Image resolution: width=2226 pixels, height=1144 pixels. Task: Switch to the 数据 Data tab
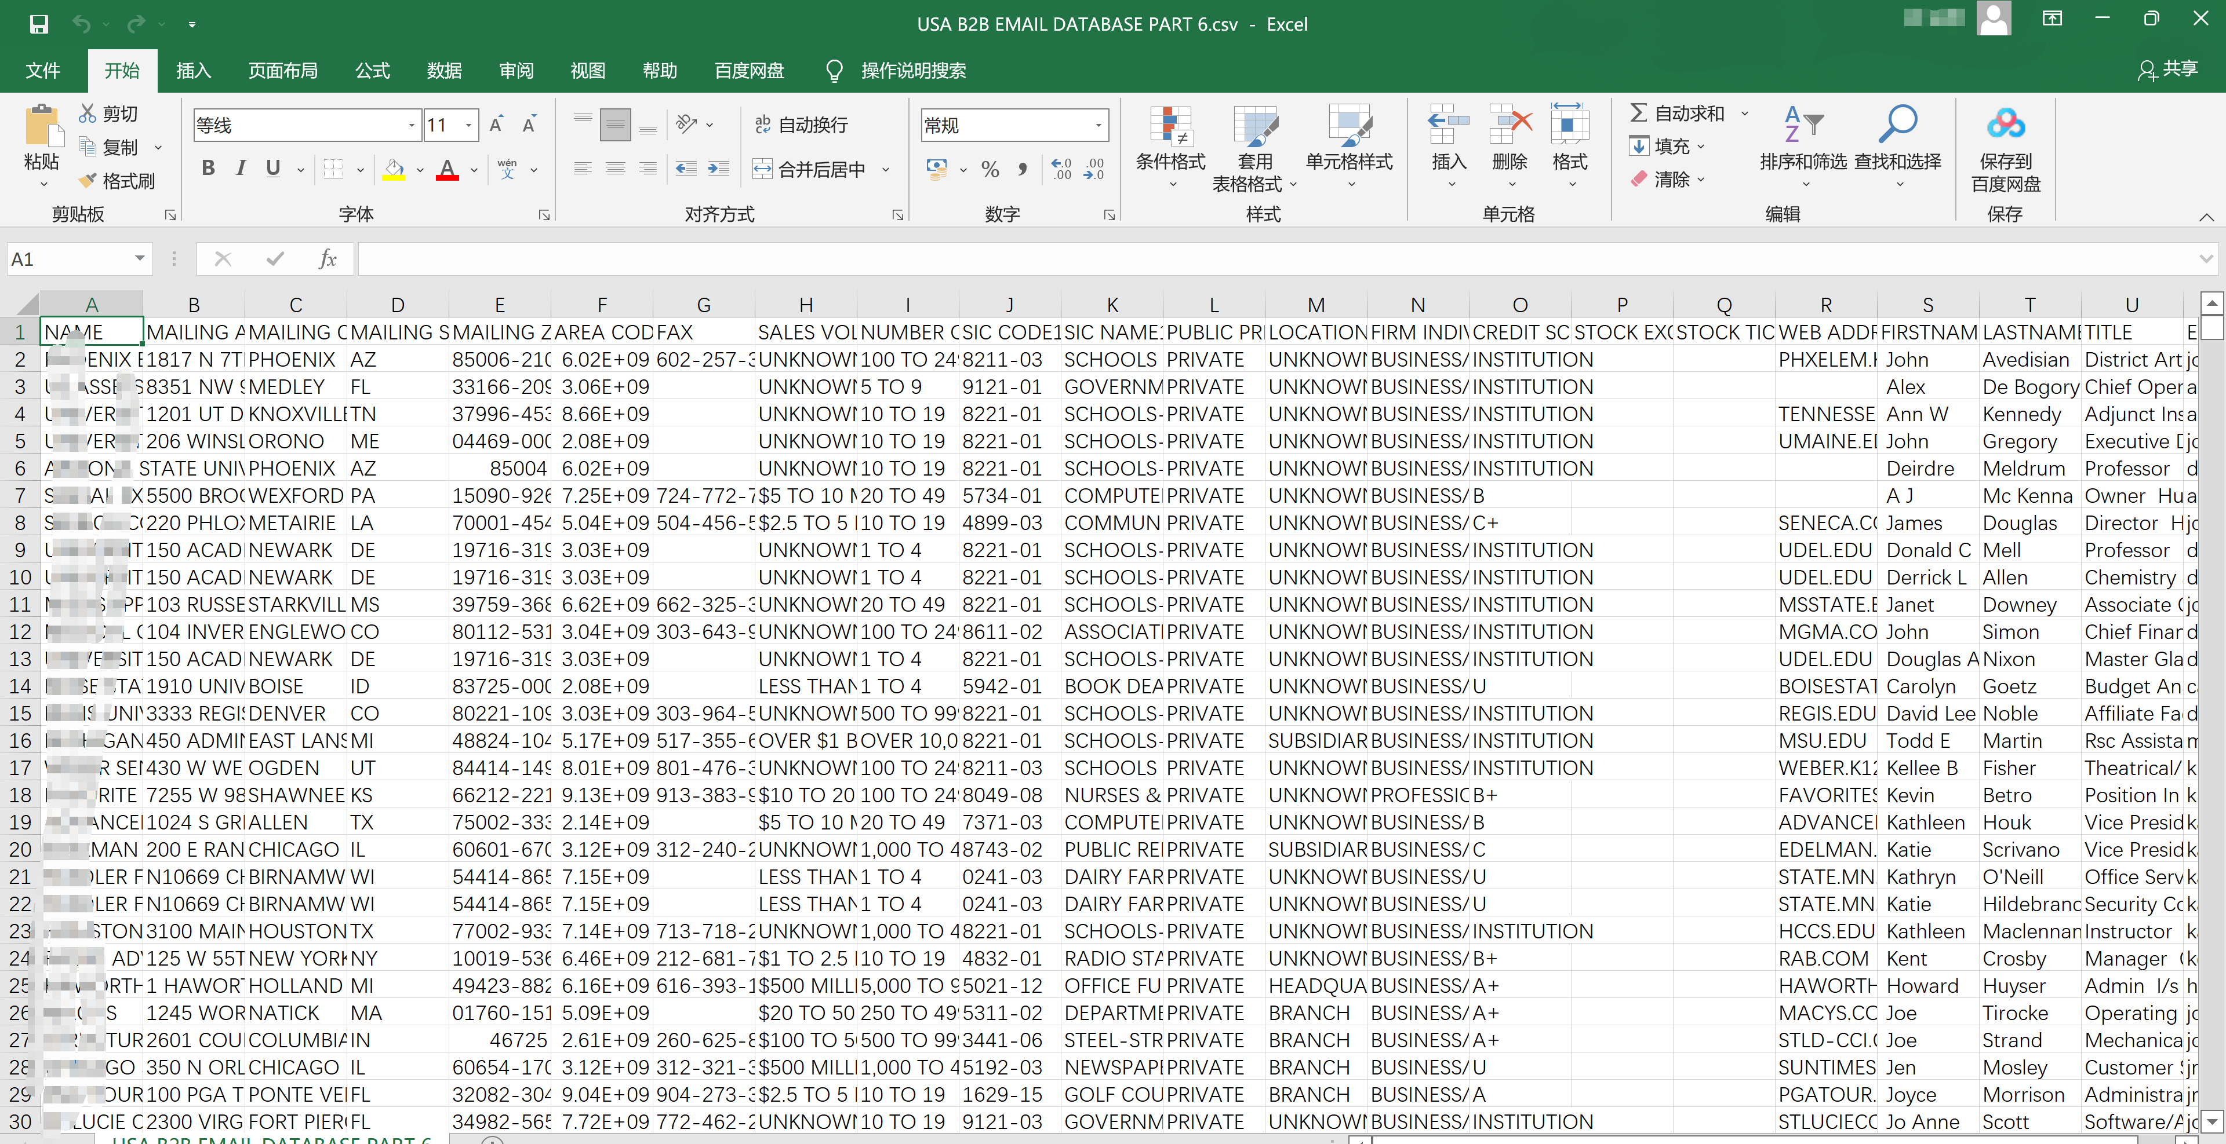(444, 70)
